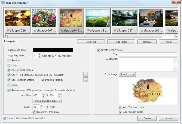Remove selected image with Remove button
Viewport: 182px width, 124px height.
[147, 42]
